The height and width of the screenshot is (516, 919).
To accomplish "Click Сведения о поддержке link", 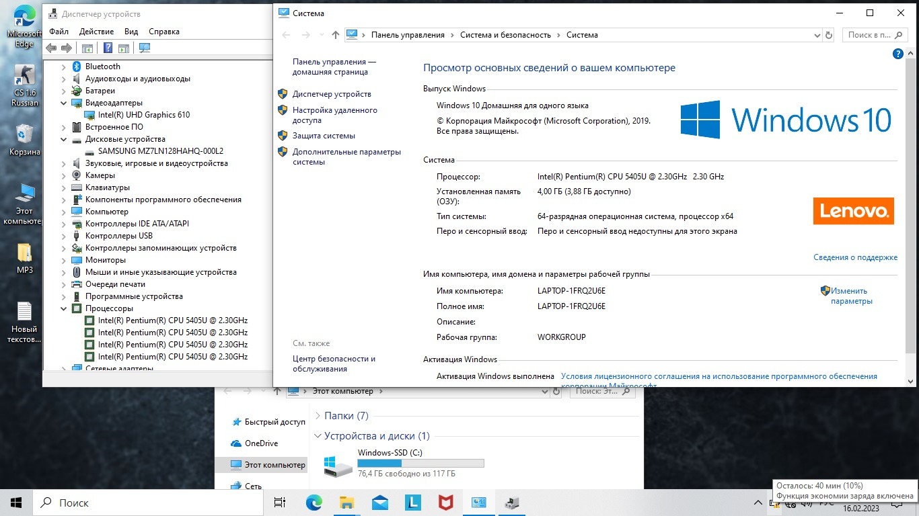I will (x=855, y=257).
